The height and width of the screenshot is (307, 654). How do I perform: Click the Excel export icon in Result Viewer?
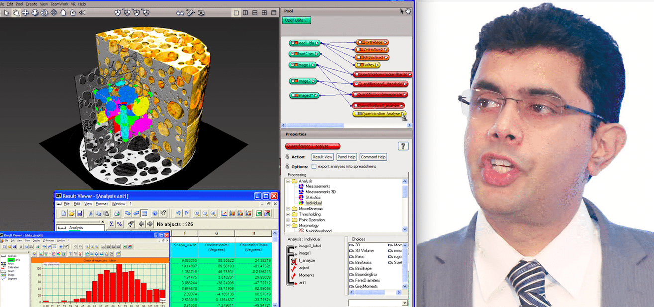click(x=259, y=213)
